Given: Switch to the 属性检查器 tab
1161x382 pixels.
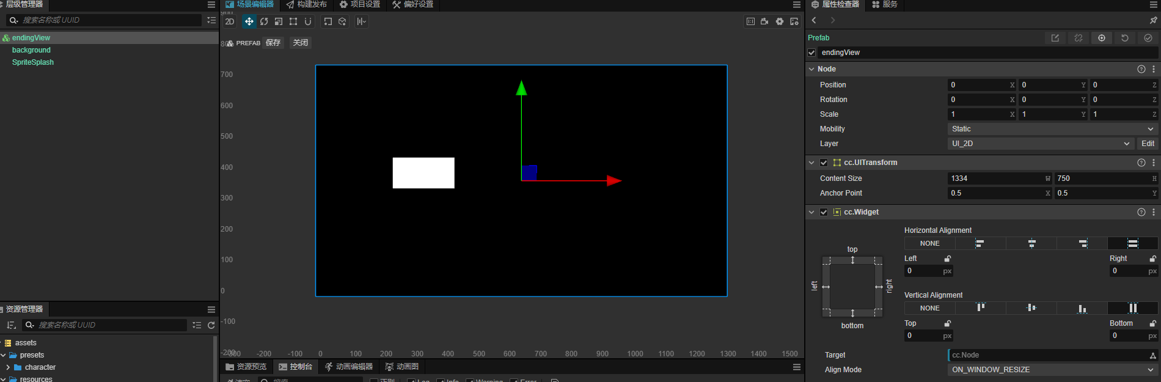Looking at the screenshot, I should tap(835, 5).
